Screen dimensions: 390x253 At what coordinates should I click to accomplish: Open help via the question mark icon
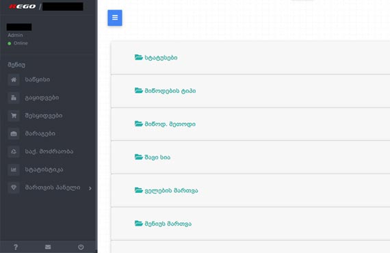click(16, 247)
